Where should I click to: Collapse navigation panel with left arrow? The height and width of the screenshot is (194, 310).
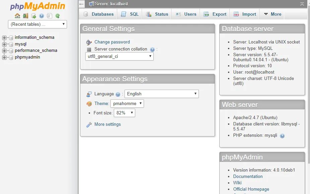click(81, 4)
